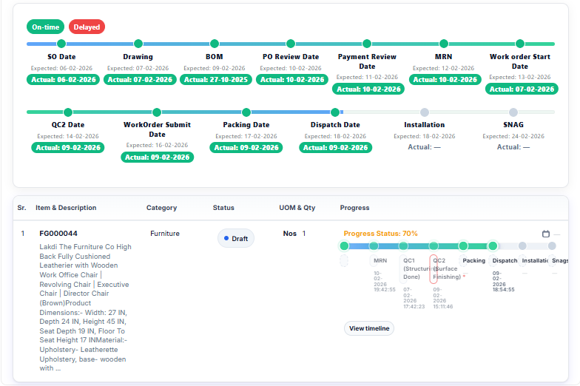
Task: Select the Drawing actual date badge
Action: (138, 79)
